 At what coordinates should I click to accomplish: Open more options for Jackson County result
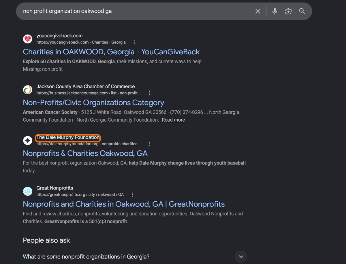tap(149, 93)
